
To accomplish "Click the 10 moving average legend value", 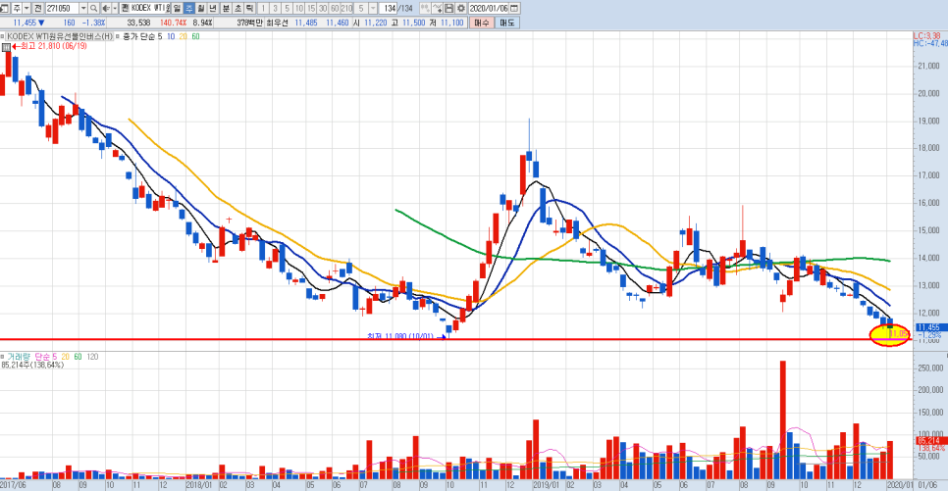I will [x=171, y=36].
